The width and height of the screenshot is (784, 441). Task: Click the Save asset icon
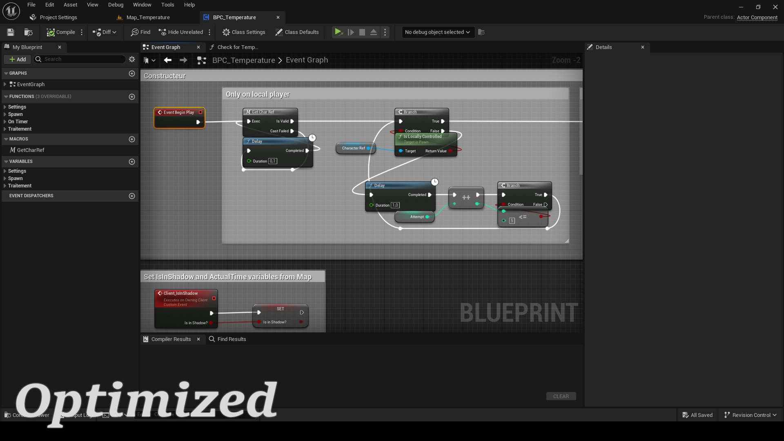click(11, 32)
